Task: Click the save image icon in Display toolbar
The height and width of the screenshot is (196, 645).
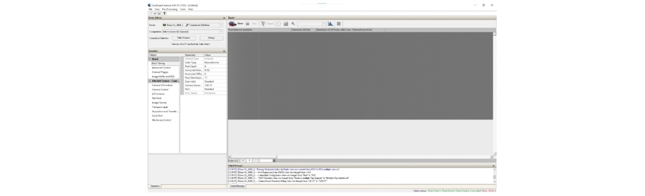Action: tap(286, 23)
